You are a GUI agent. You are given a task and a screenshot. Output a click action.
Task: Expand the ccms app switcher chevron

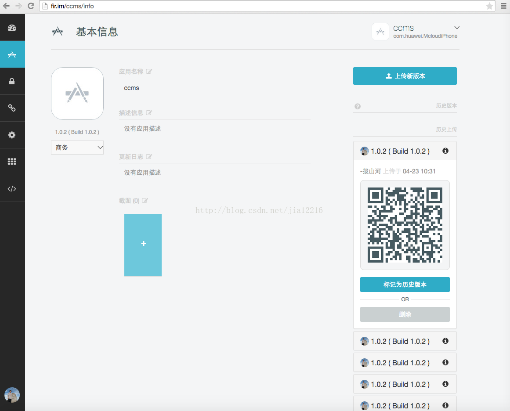coord(457,28)
